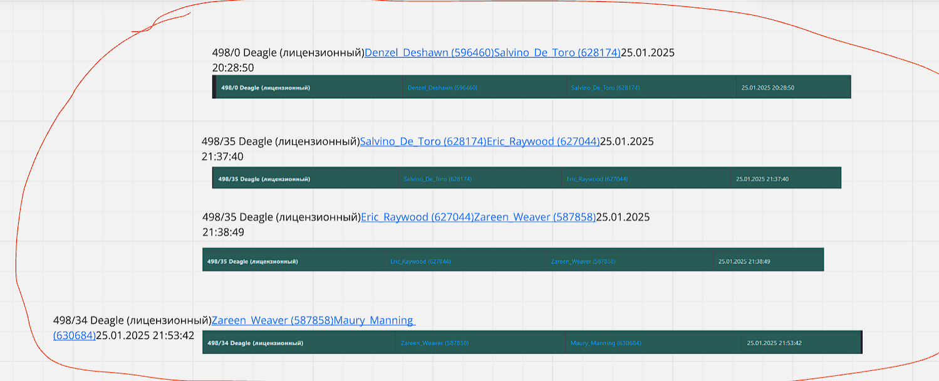Click underlined Zareen_Weaver link in 498/34 text entry
The width and height of the screenshot is (939, 381).
272,321
